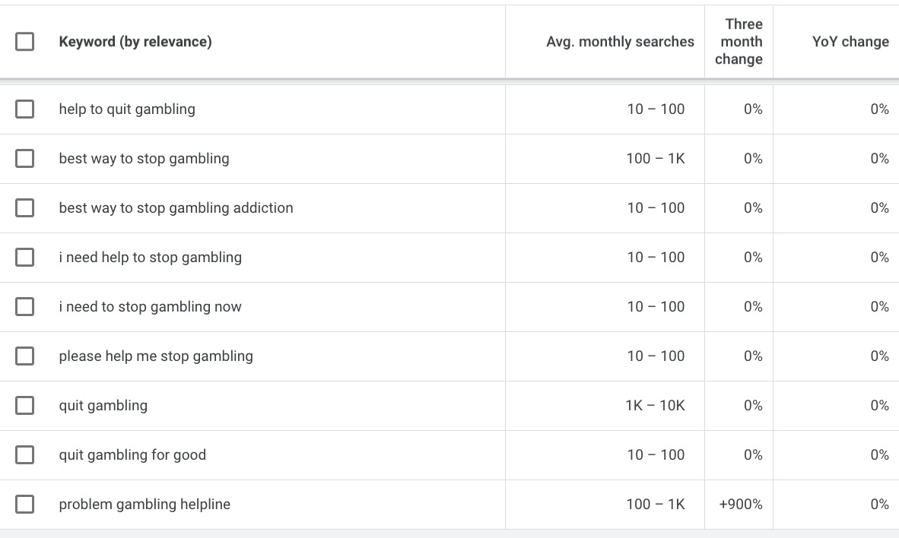Image resolution: width=899 pixels, height=538 pixels.
Task: Select checkbox for 'i need help to stop gambling'
Action: point(25,258)
